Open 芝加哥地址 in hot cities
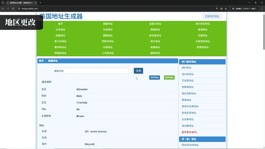This screenshot has height=149, width=265. [188, 80]
